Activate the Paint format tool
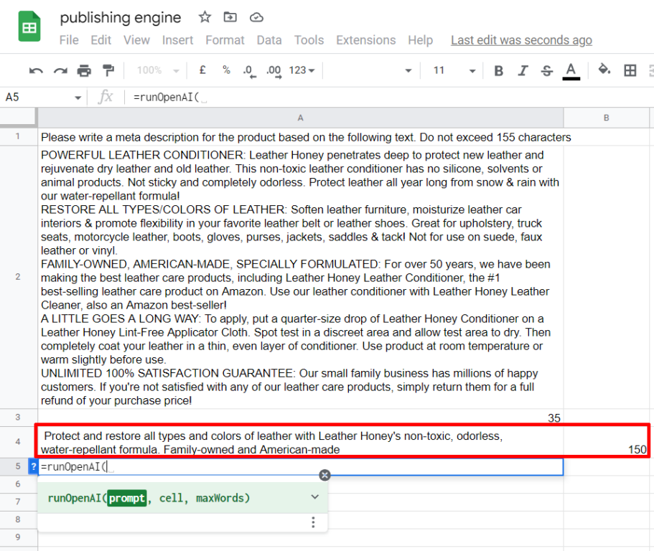The height and width of the screenshot is (551, 654). pos(108,70)
